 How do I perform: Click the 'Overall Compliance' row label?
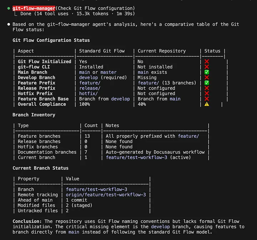pyautogui.click(x=42, y=104)
